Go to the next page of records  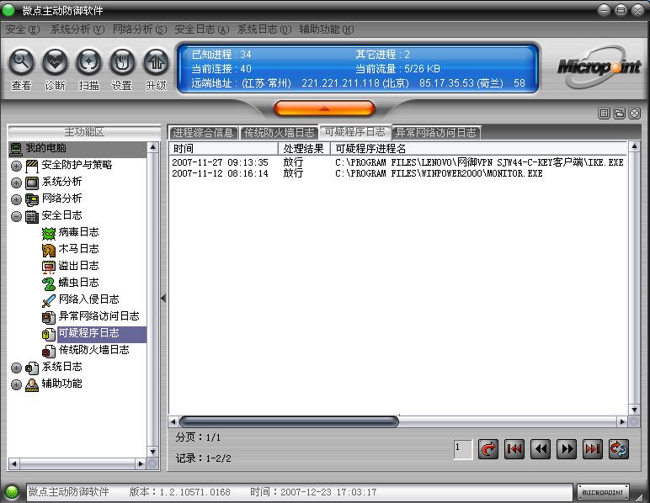567,449
